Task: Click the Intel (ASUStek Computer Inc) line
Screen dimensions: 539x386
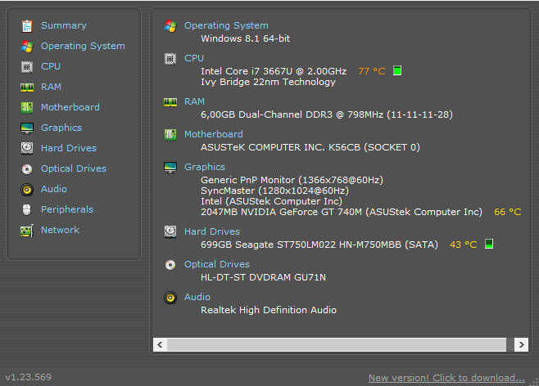Action: (272, 201)
